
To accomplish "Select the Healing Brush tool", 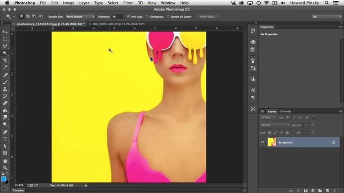I will [5, 75].
